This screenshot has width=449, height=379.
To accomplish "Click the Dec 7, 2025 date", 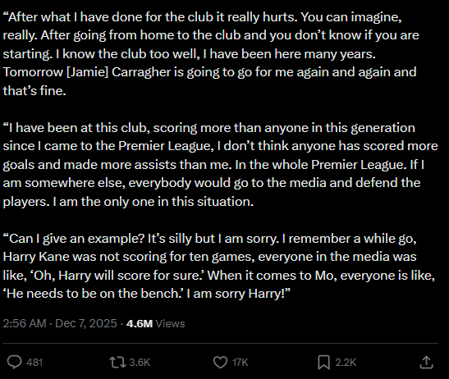I will click(86, 323).
